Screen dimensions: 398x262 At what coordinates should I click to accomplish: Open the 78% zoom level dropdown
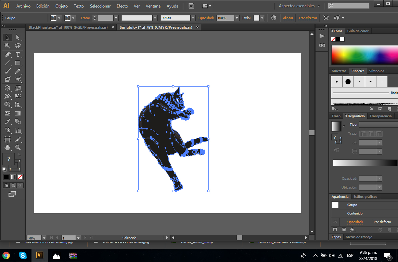pos(44,238)
